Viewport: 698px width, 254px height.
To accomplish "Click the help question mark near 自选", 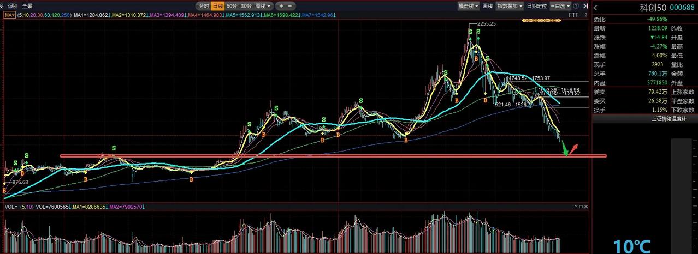I will [x=576, y=6].
